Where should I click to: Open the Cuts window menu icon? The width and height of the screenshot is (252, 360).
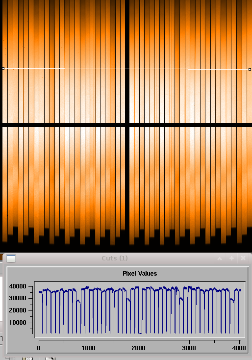11,258
